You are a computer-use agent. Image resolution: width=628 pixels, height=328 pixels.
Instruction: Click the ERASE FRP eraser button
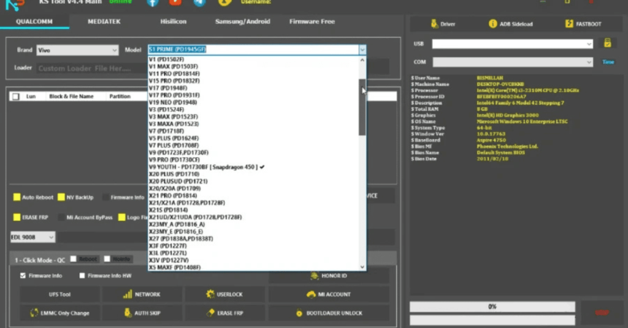pos(224,313)
